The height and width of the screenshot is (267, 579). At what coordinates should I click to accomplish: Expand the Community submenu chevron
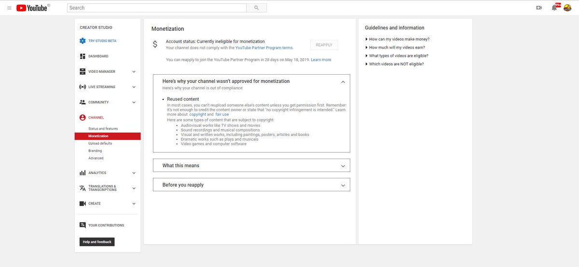134,103
